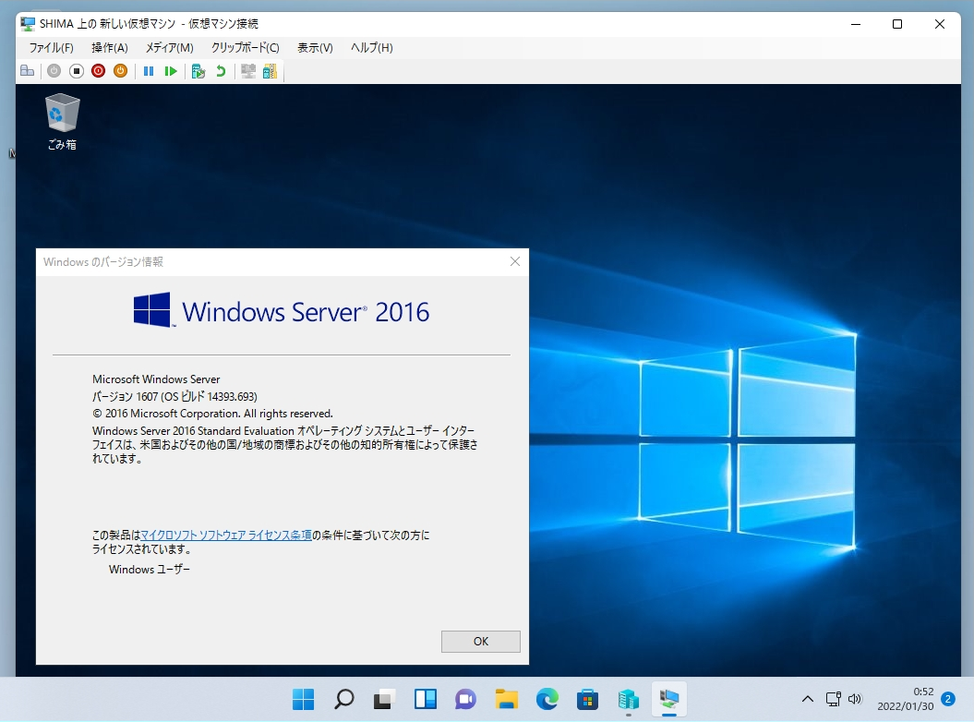Open the Widgets panel from the taskbar
The image size is (974, 722).
click(426, 700)
